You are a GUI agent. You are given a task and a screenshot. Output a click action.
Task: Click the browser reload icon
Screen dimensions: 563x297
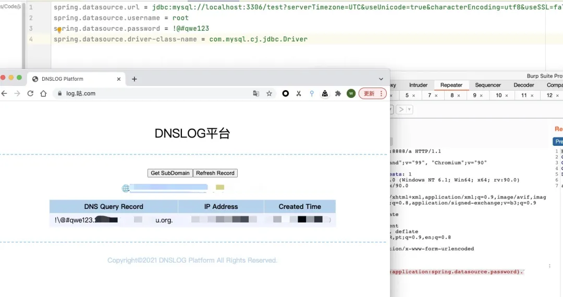(x=30, y=94)
